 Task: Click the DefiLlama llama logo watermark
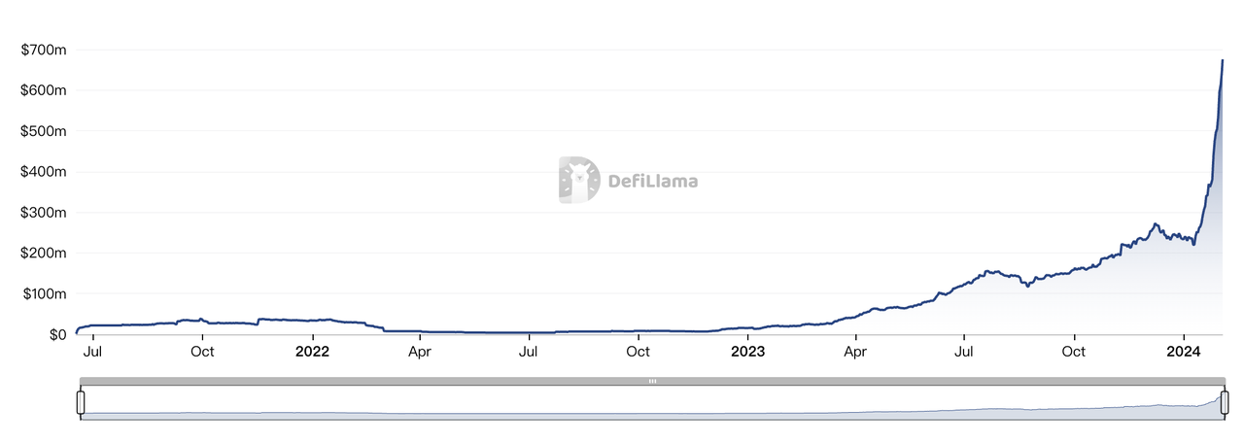[579, 180]
